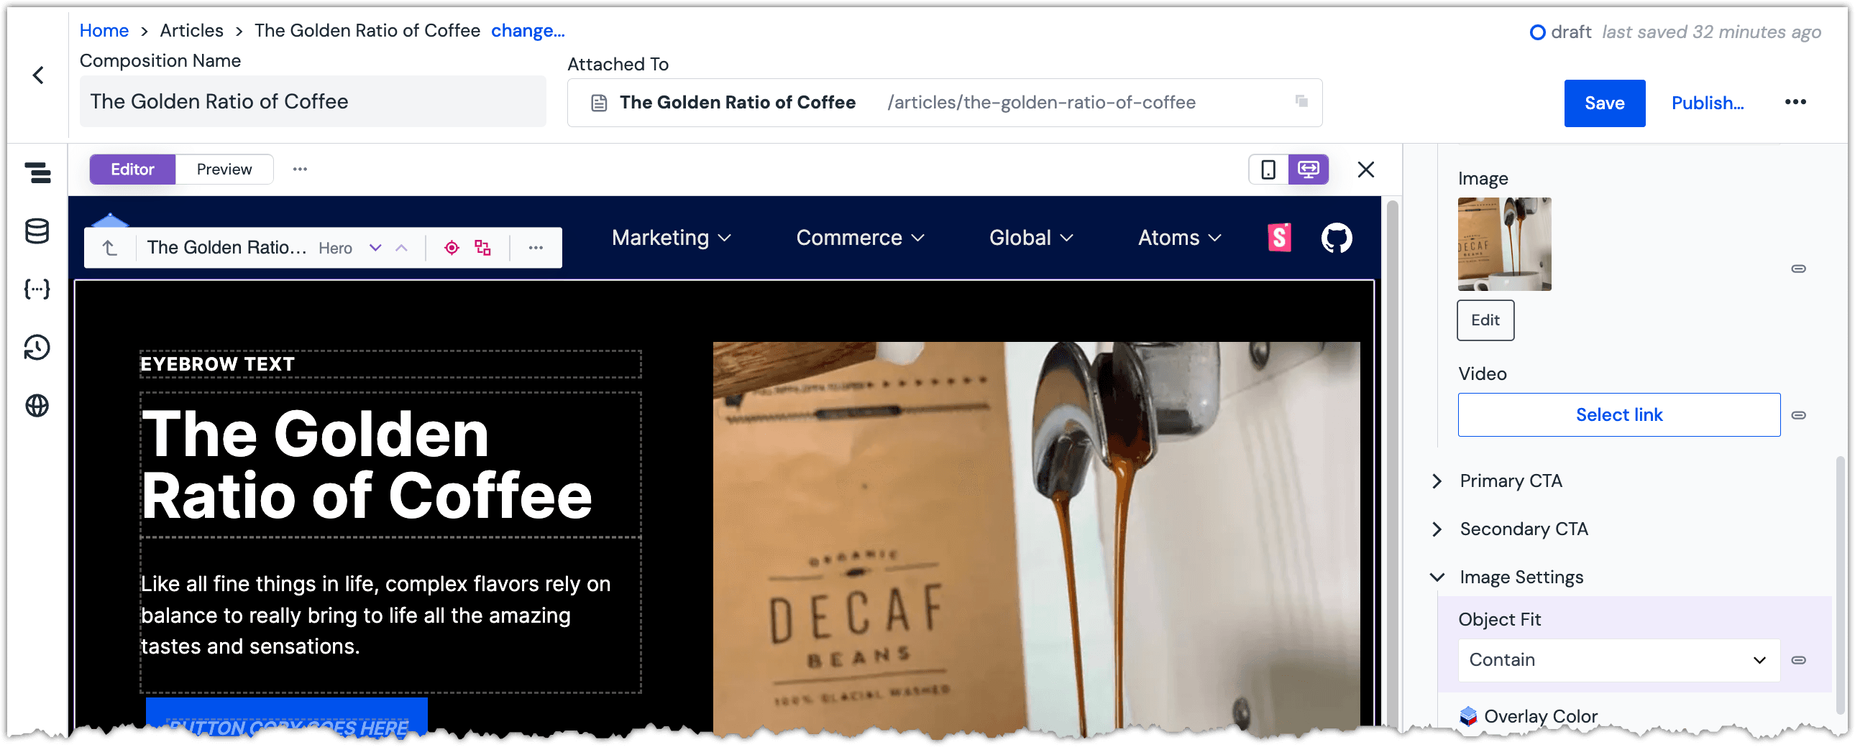Click the link icon beside Object Fit

point(1799,660)
